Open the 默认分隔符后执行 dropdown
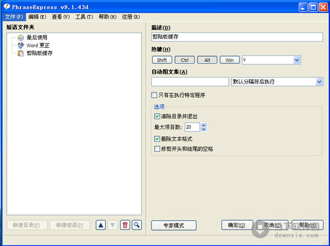Viewport: 330px width, 246px height. (319, 81)
